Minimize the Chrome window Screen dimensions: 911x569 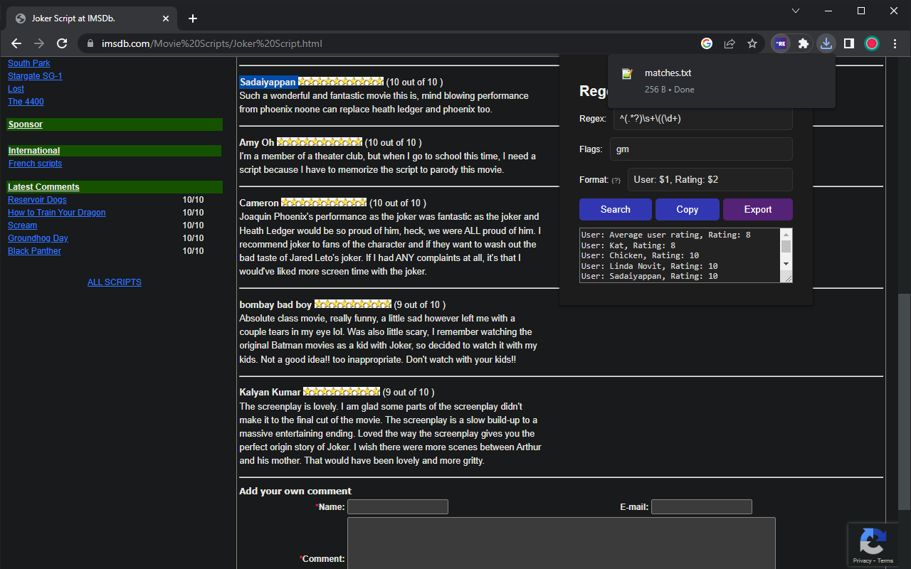click(x=828, y=11)
